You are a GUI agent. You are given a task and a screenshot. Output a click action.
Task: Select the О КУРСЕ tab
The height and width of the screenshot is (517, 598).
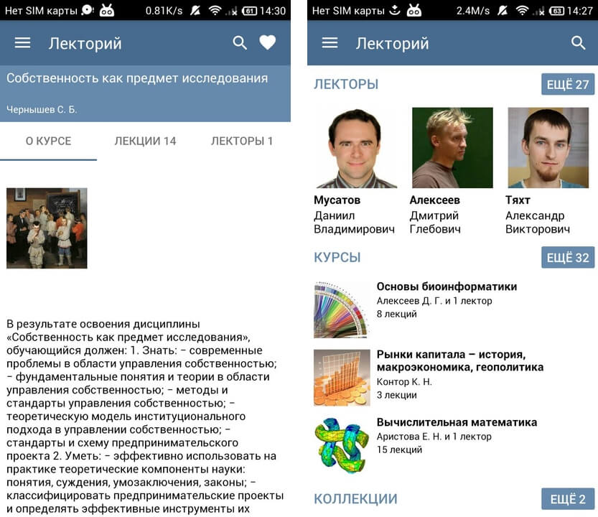coord(48,141)
